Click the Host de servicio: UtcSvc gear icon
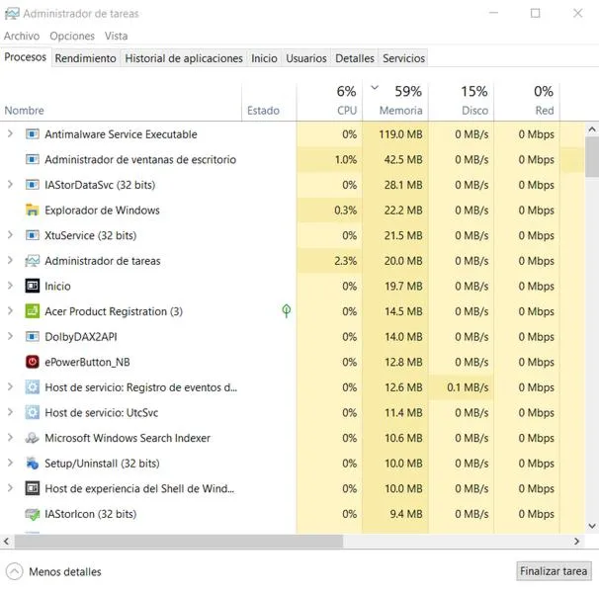 pyautogui.click(x=32, y=413)
